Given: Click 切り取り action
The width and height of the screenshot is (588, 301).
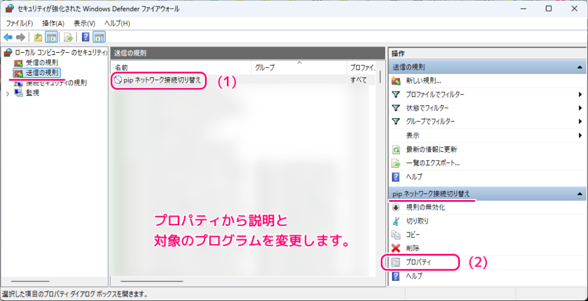Looking at the screenshot, I should click(417, 221).
